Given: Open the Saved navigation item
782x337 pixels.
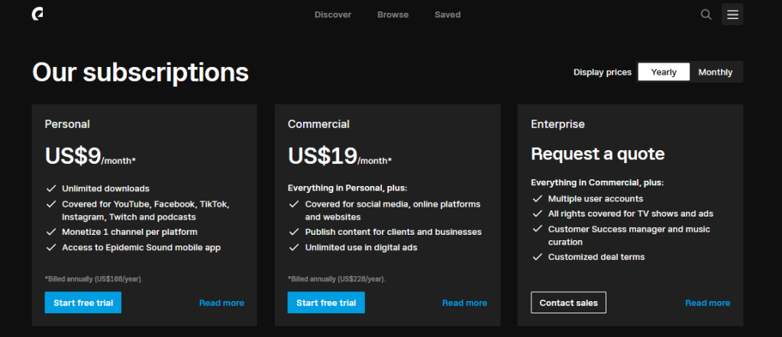Looking at the screenshot, I should tap(448, 14).
